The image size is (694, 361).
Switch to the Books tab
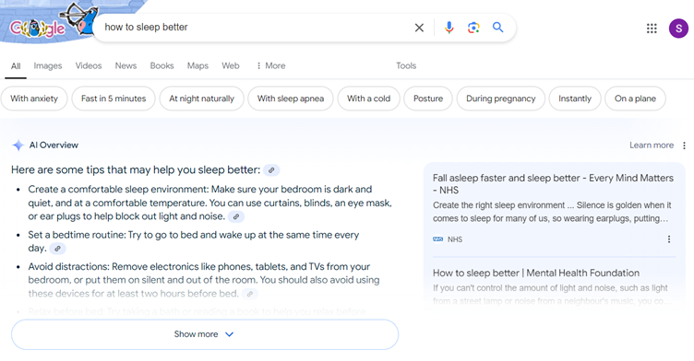tap(162, 65)
